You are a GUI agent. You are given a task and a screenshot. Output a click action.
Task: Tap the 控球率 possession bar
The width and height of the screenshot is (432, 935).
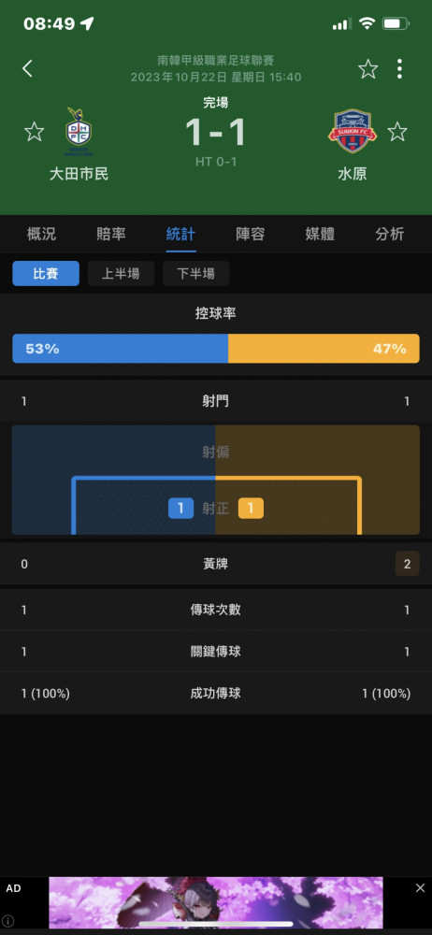pyautogui.click(x=216, y=348)
